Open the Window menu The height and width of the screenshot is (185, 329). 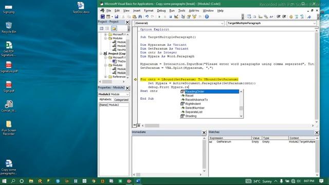[x=208, y=10]
